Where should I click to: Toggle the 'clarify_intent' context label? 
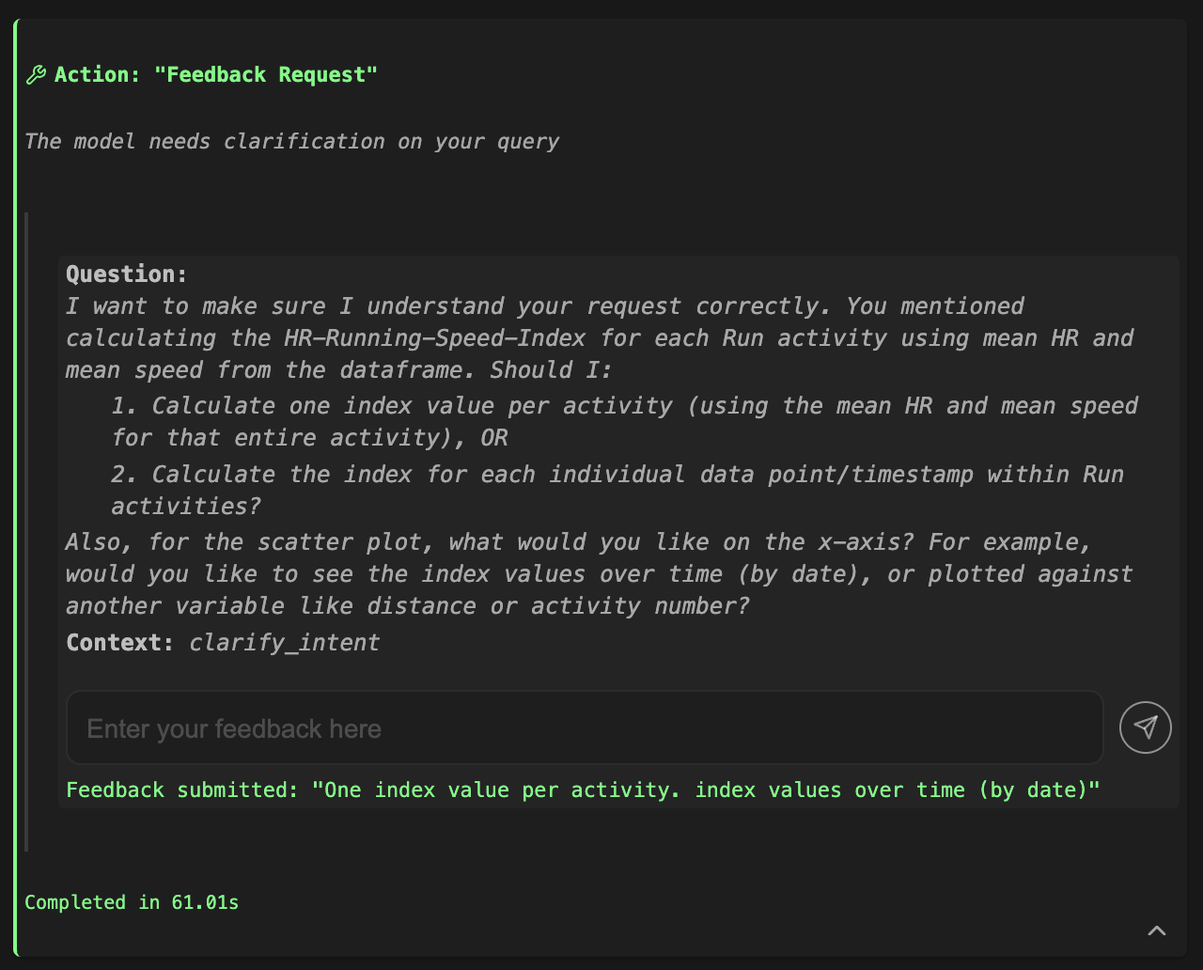[x=284, y=643]
